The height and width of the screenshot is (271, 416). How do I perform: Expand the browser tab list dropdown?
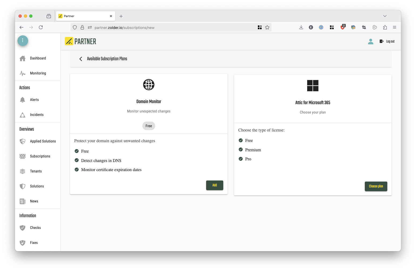point(385,16)
